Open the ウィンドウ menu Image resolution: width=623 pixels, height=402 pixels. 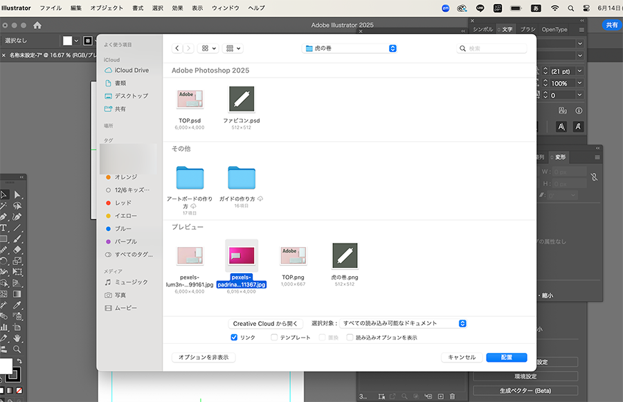(225, 8)
